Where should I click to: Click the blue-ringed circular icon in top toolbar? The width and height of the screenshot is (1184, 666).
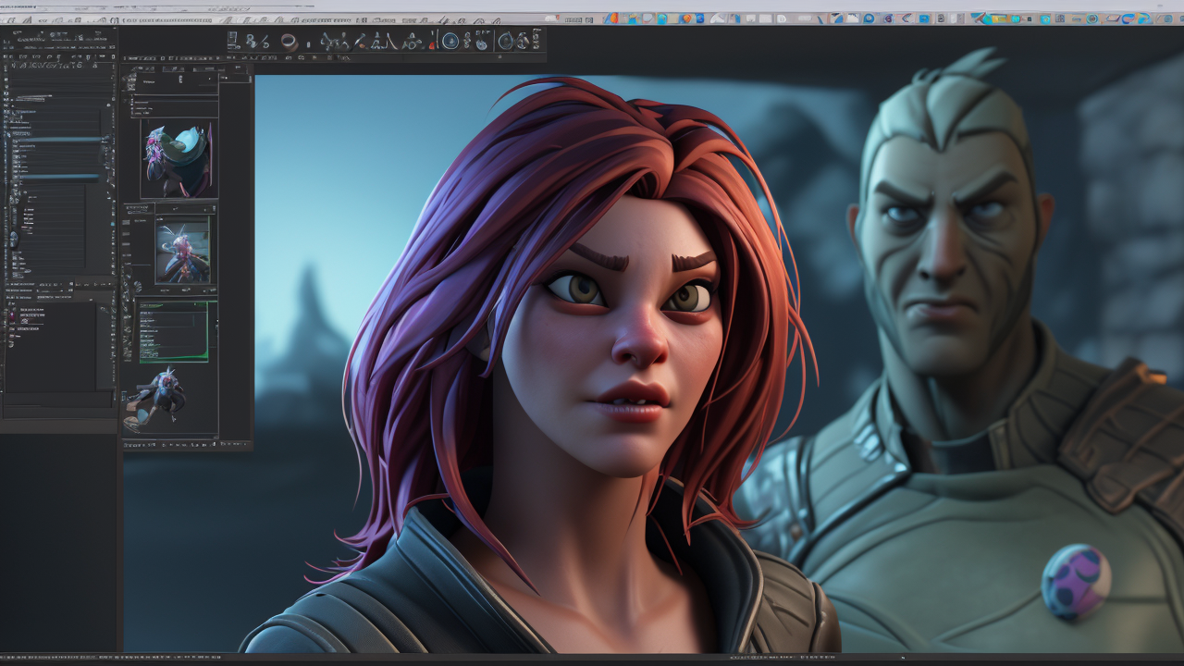[x=450, y=41]
